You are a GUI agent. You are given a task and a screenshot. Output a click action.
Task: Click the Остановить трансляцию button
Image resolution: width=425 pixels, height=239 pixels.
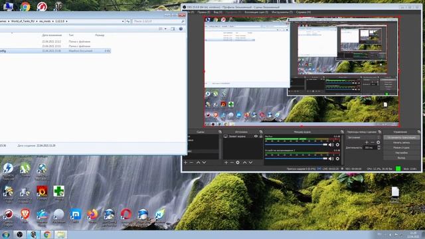401,137
